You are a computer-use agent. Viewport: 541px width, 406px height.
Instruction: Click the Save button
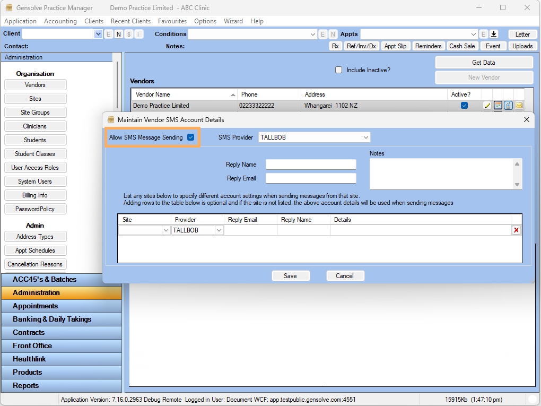pos(290,276)
